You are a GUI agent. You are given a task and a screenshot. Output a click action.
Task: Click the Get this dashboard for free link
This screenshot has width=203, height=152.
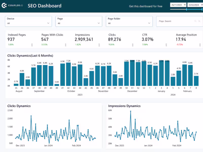click(145, 6)
